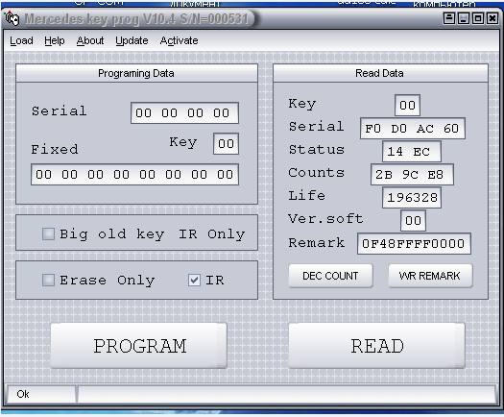Screen dimensions: 504x417
Task: Click the PROGRAM button
Action: 139,346
